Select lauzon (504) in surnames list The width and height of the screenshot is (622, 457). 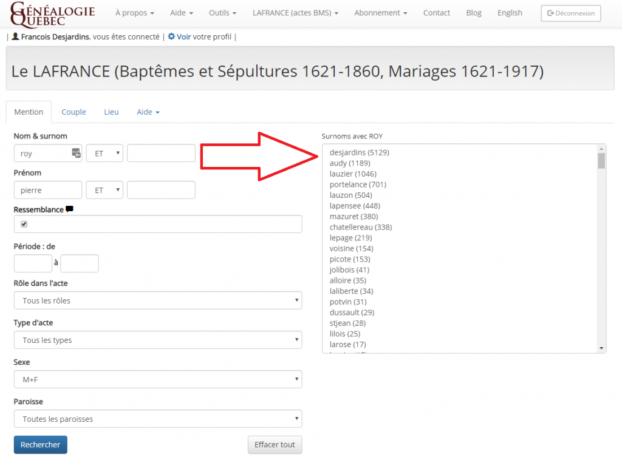(x=350, y=195)
